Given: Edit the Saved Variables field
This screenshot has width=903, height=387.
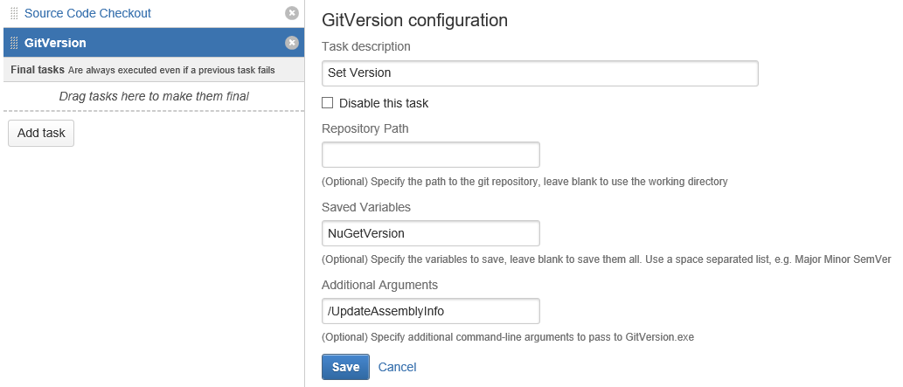Looking at the screenshot, I should tap(430, 233).
